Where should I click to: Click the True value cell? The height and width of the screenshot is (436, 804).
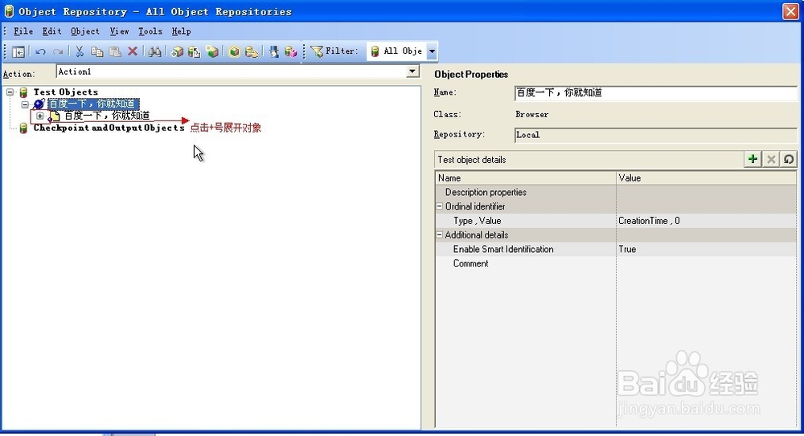(706, 249)
